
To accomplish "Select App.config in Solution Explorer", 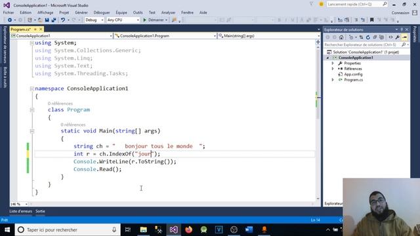I will click(353, 74).
